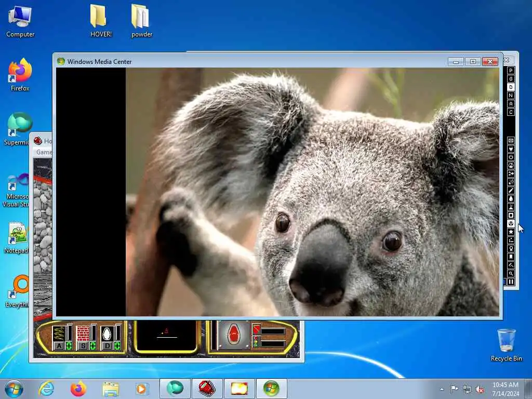Screen dimensions: 532x399
Task: Open the Electronics plug category in Powder Toy
Action: [x=511, y=149]
